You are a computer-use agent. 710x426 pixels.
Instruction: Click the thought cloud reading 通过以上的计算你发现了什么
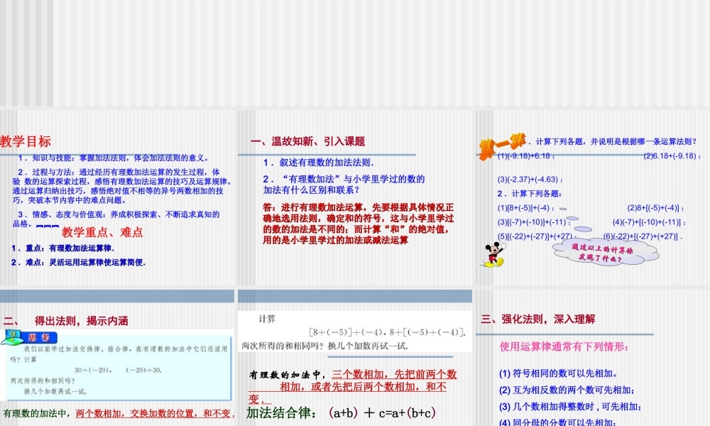click(x=604, y=253)
